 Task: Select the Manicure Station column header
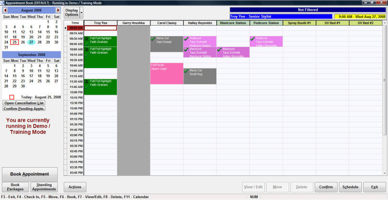(x=233, y=23)
